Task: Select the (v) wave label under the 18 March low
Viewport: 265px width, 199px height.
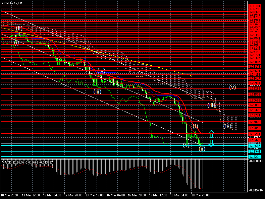Action: point(186,145)
